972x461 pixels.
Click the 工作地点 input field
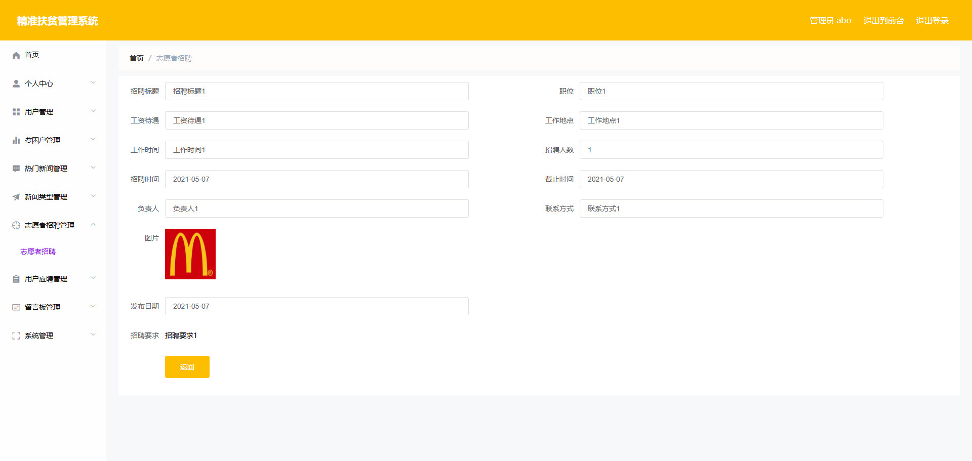732,120
